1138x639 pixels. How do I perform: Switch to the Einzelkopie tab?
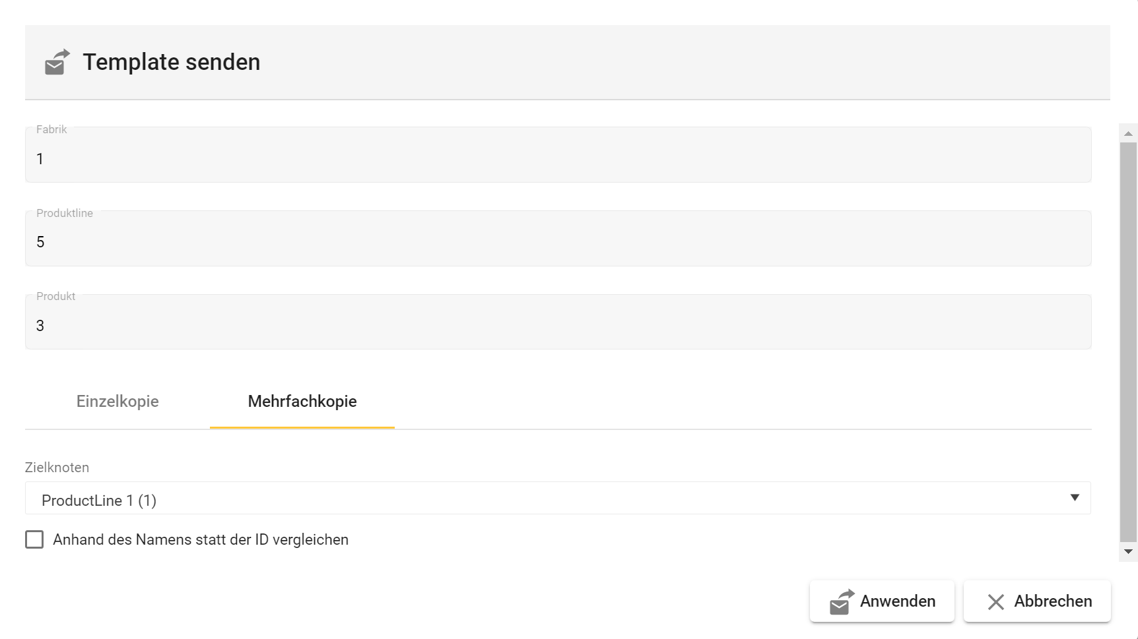[x=117, y=402]
